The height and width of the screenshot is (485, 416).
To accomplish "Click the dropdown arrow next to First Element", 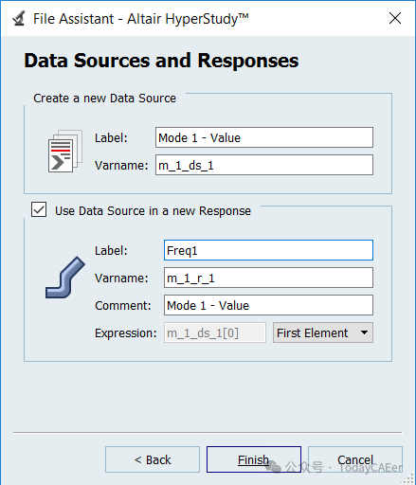I will pos(364,332).
